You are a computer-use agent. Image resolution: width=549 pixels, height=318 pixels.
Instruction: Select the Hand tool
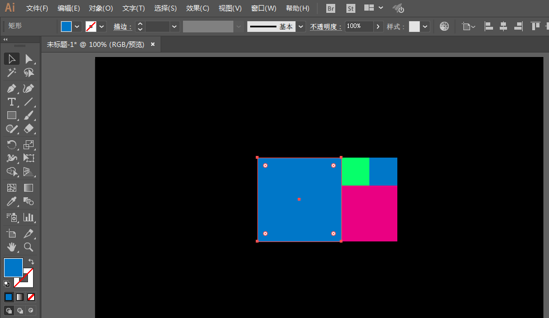(x=11, y=246)
